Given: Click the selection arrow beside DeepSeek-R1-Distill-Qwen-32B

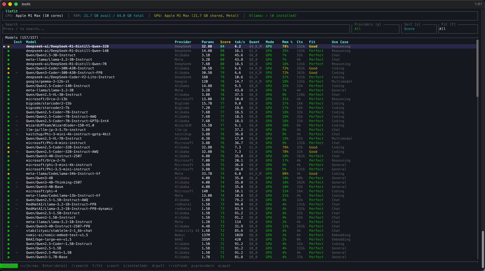Looking at the screenshot, I should (x=4, y=46).
